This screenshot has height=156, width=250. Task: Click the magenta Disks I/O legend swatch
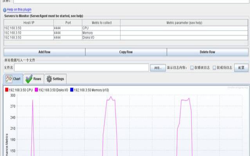(x=36, y=90)
